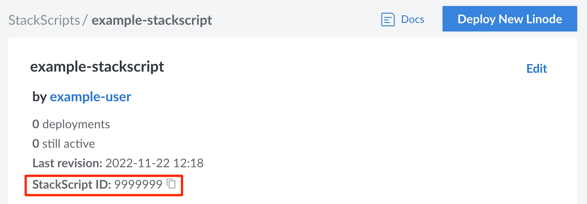Click the 'StackScript ID:' label
This screenshot has height=204, width=587.
(x=72, y=184)
